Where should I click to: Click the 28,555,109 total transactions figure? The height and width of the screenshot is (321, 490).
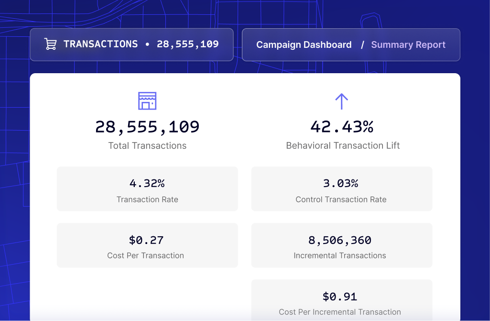(x=147, y=127)
